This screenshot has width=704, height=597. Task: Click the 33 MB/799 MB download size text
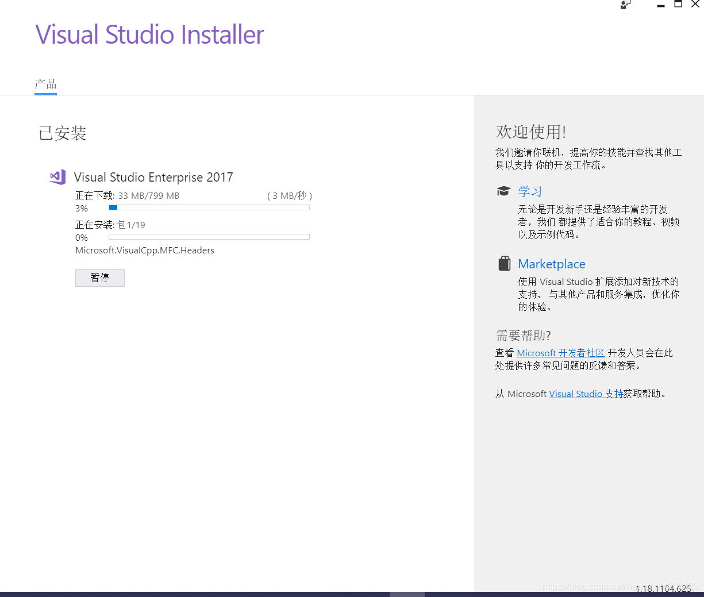click(x=149, y=196)
